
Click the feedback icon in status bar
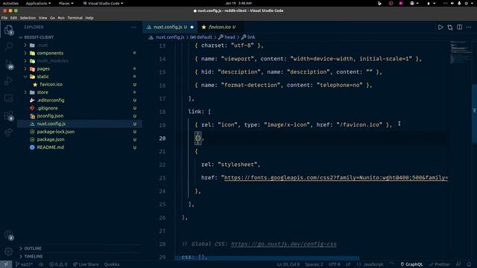[458, 264]
